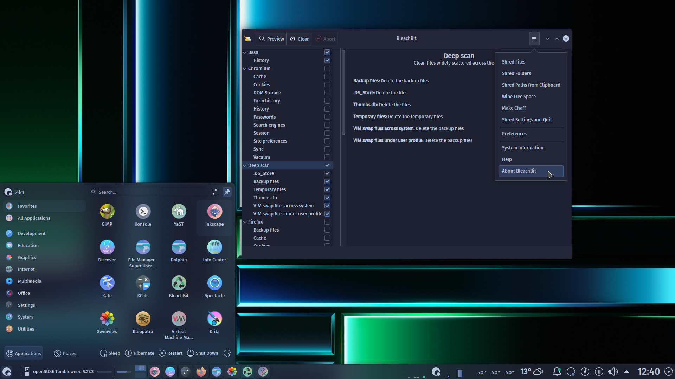The width and height of the screenshot is (675, 379).
Task: Click the BleachBit recycle icon in taskbar
Action: [x=247, y=372]
